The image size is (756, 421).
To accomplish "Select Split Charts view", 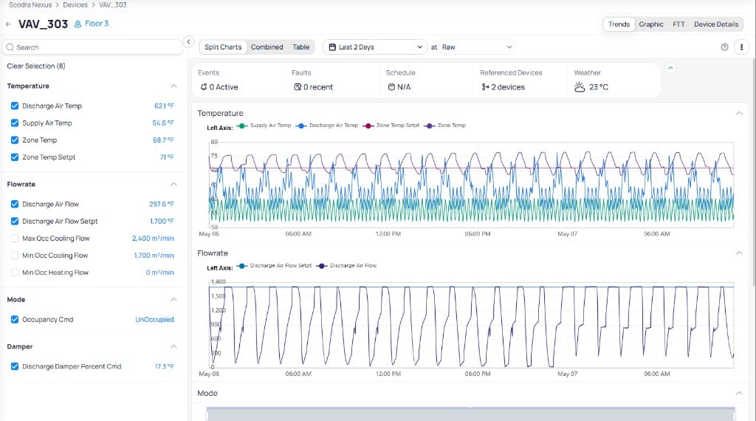I will point(223,47).
